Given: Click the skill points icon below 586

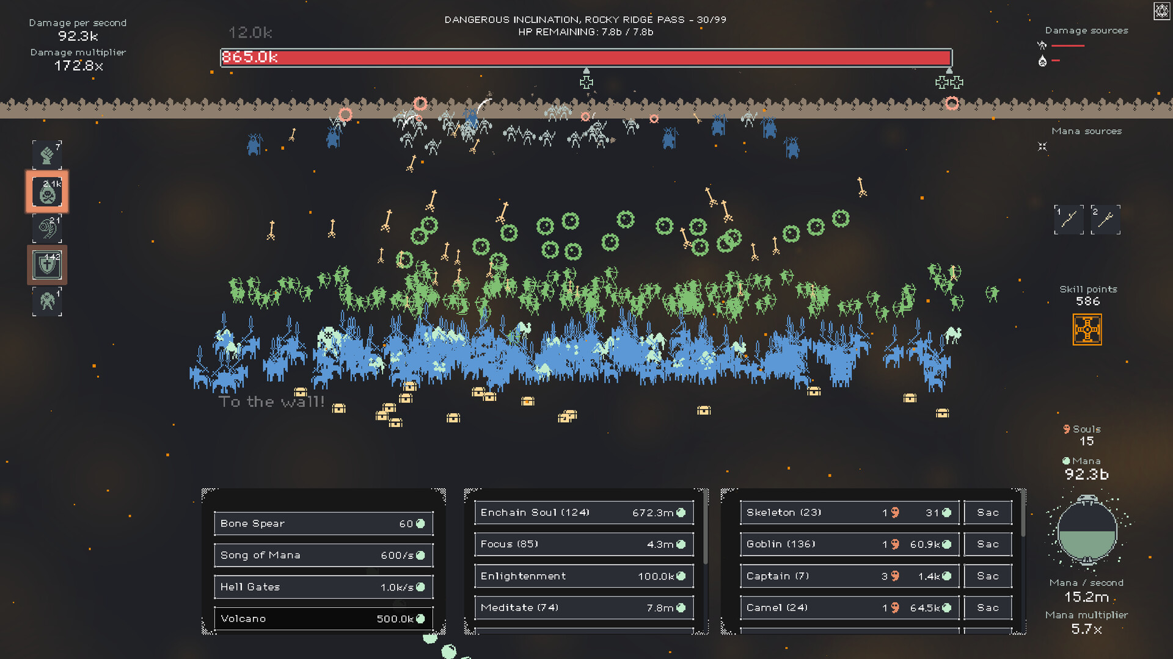Looking at the screenshot, I should tap(1089, 329).
